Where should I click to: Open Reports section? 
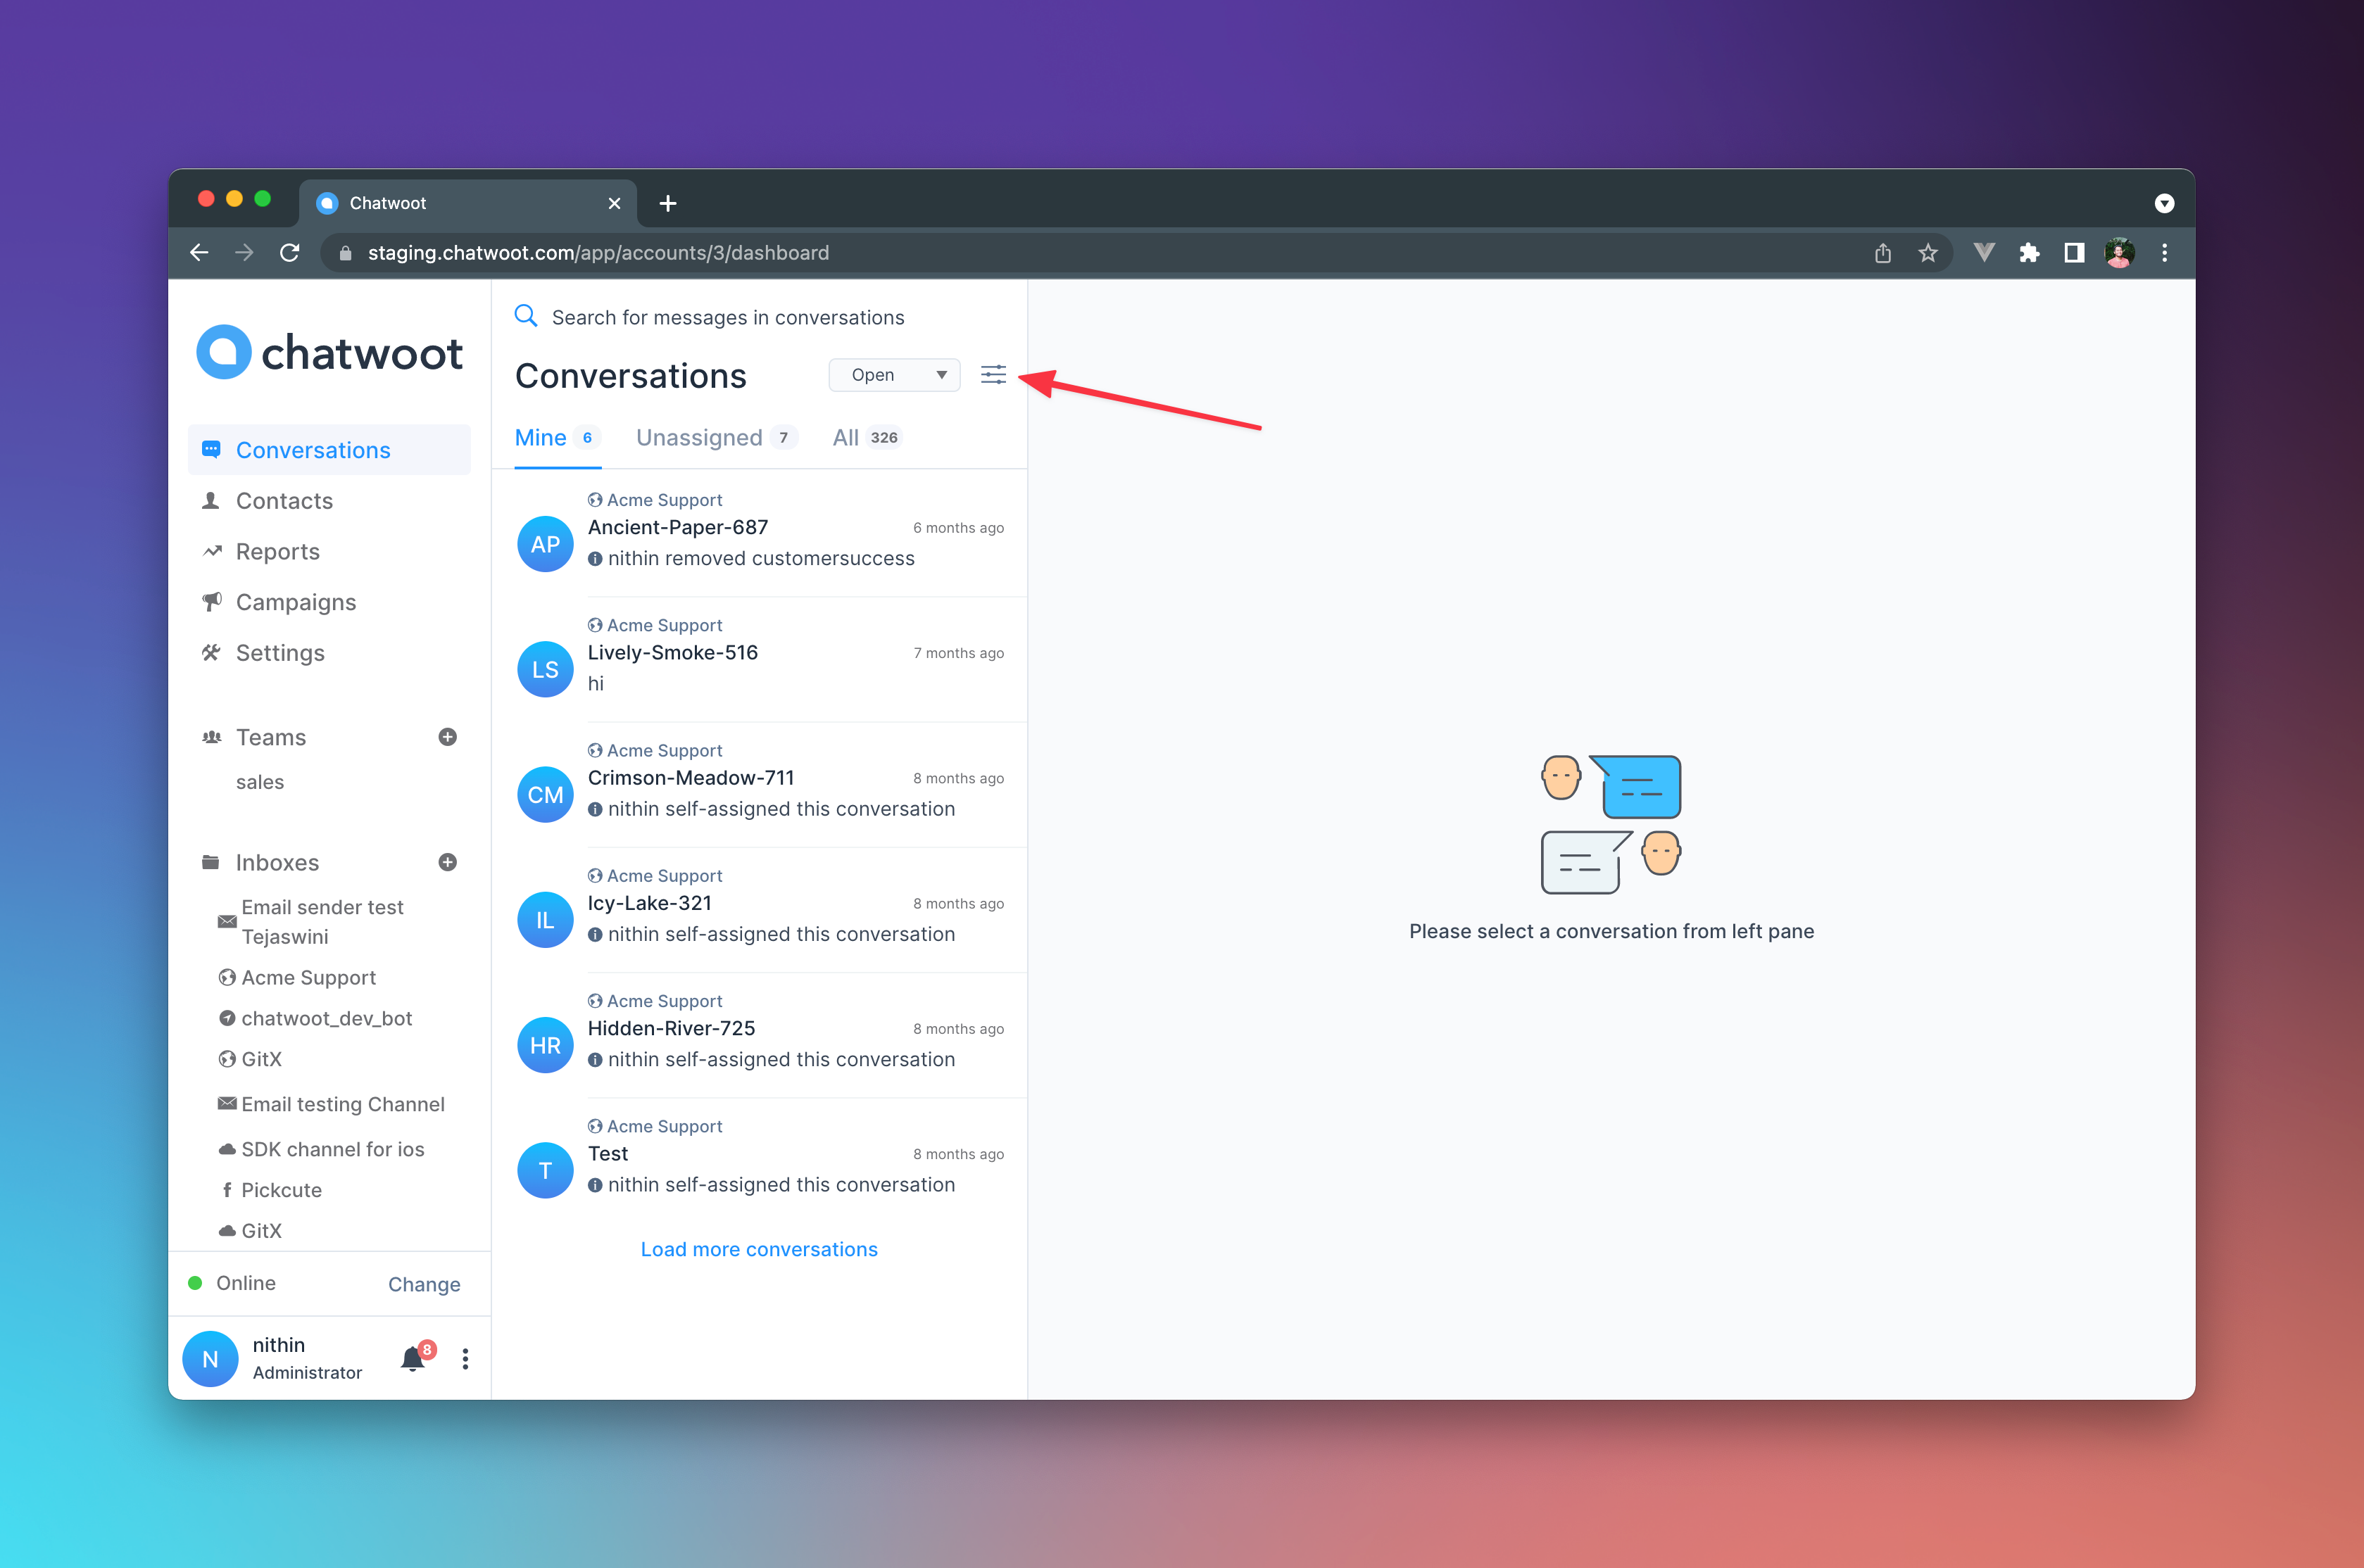click(277, 551)
